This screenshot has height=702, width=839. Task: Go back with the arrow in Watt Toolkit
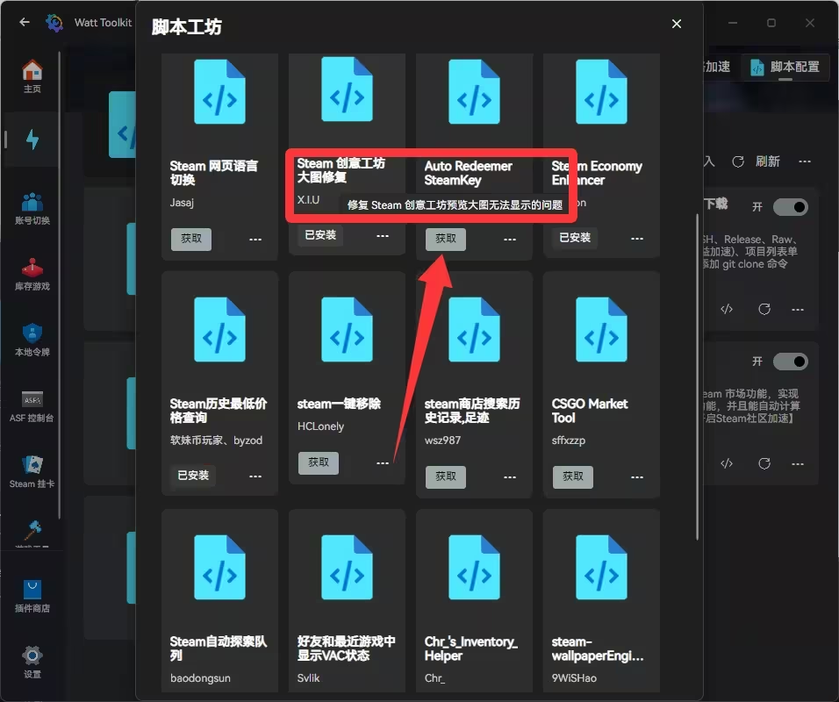(x=24, y=22)
